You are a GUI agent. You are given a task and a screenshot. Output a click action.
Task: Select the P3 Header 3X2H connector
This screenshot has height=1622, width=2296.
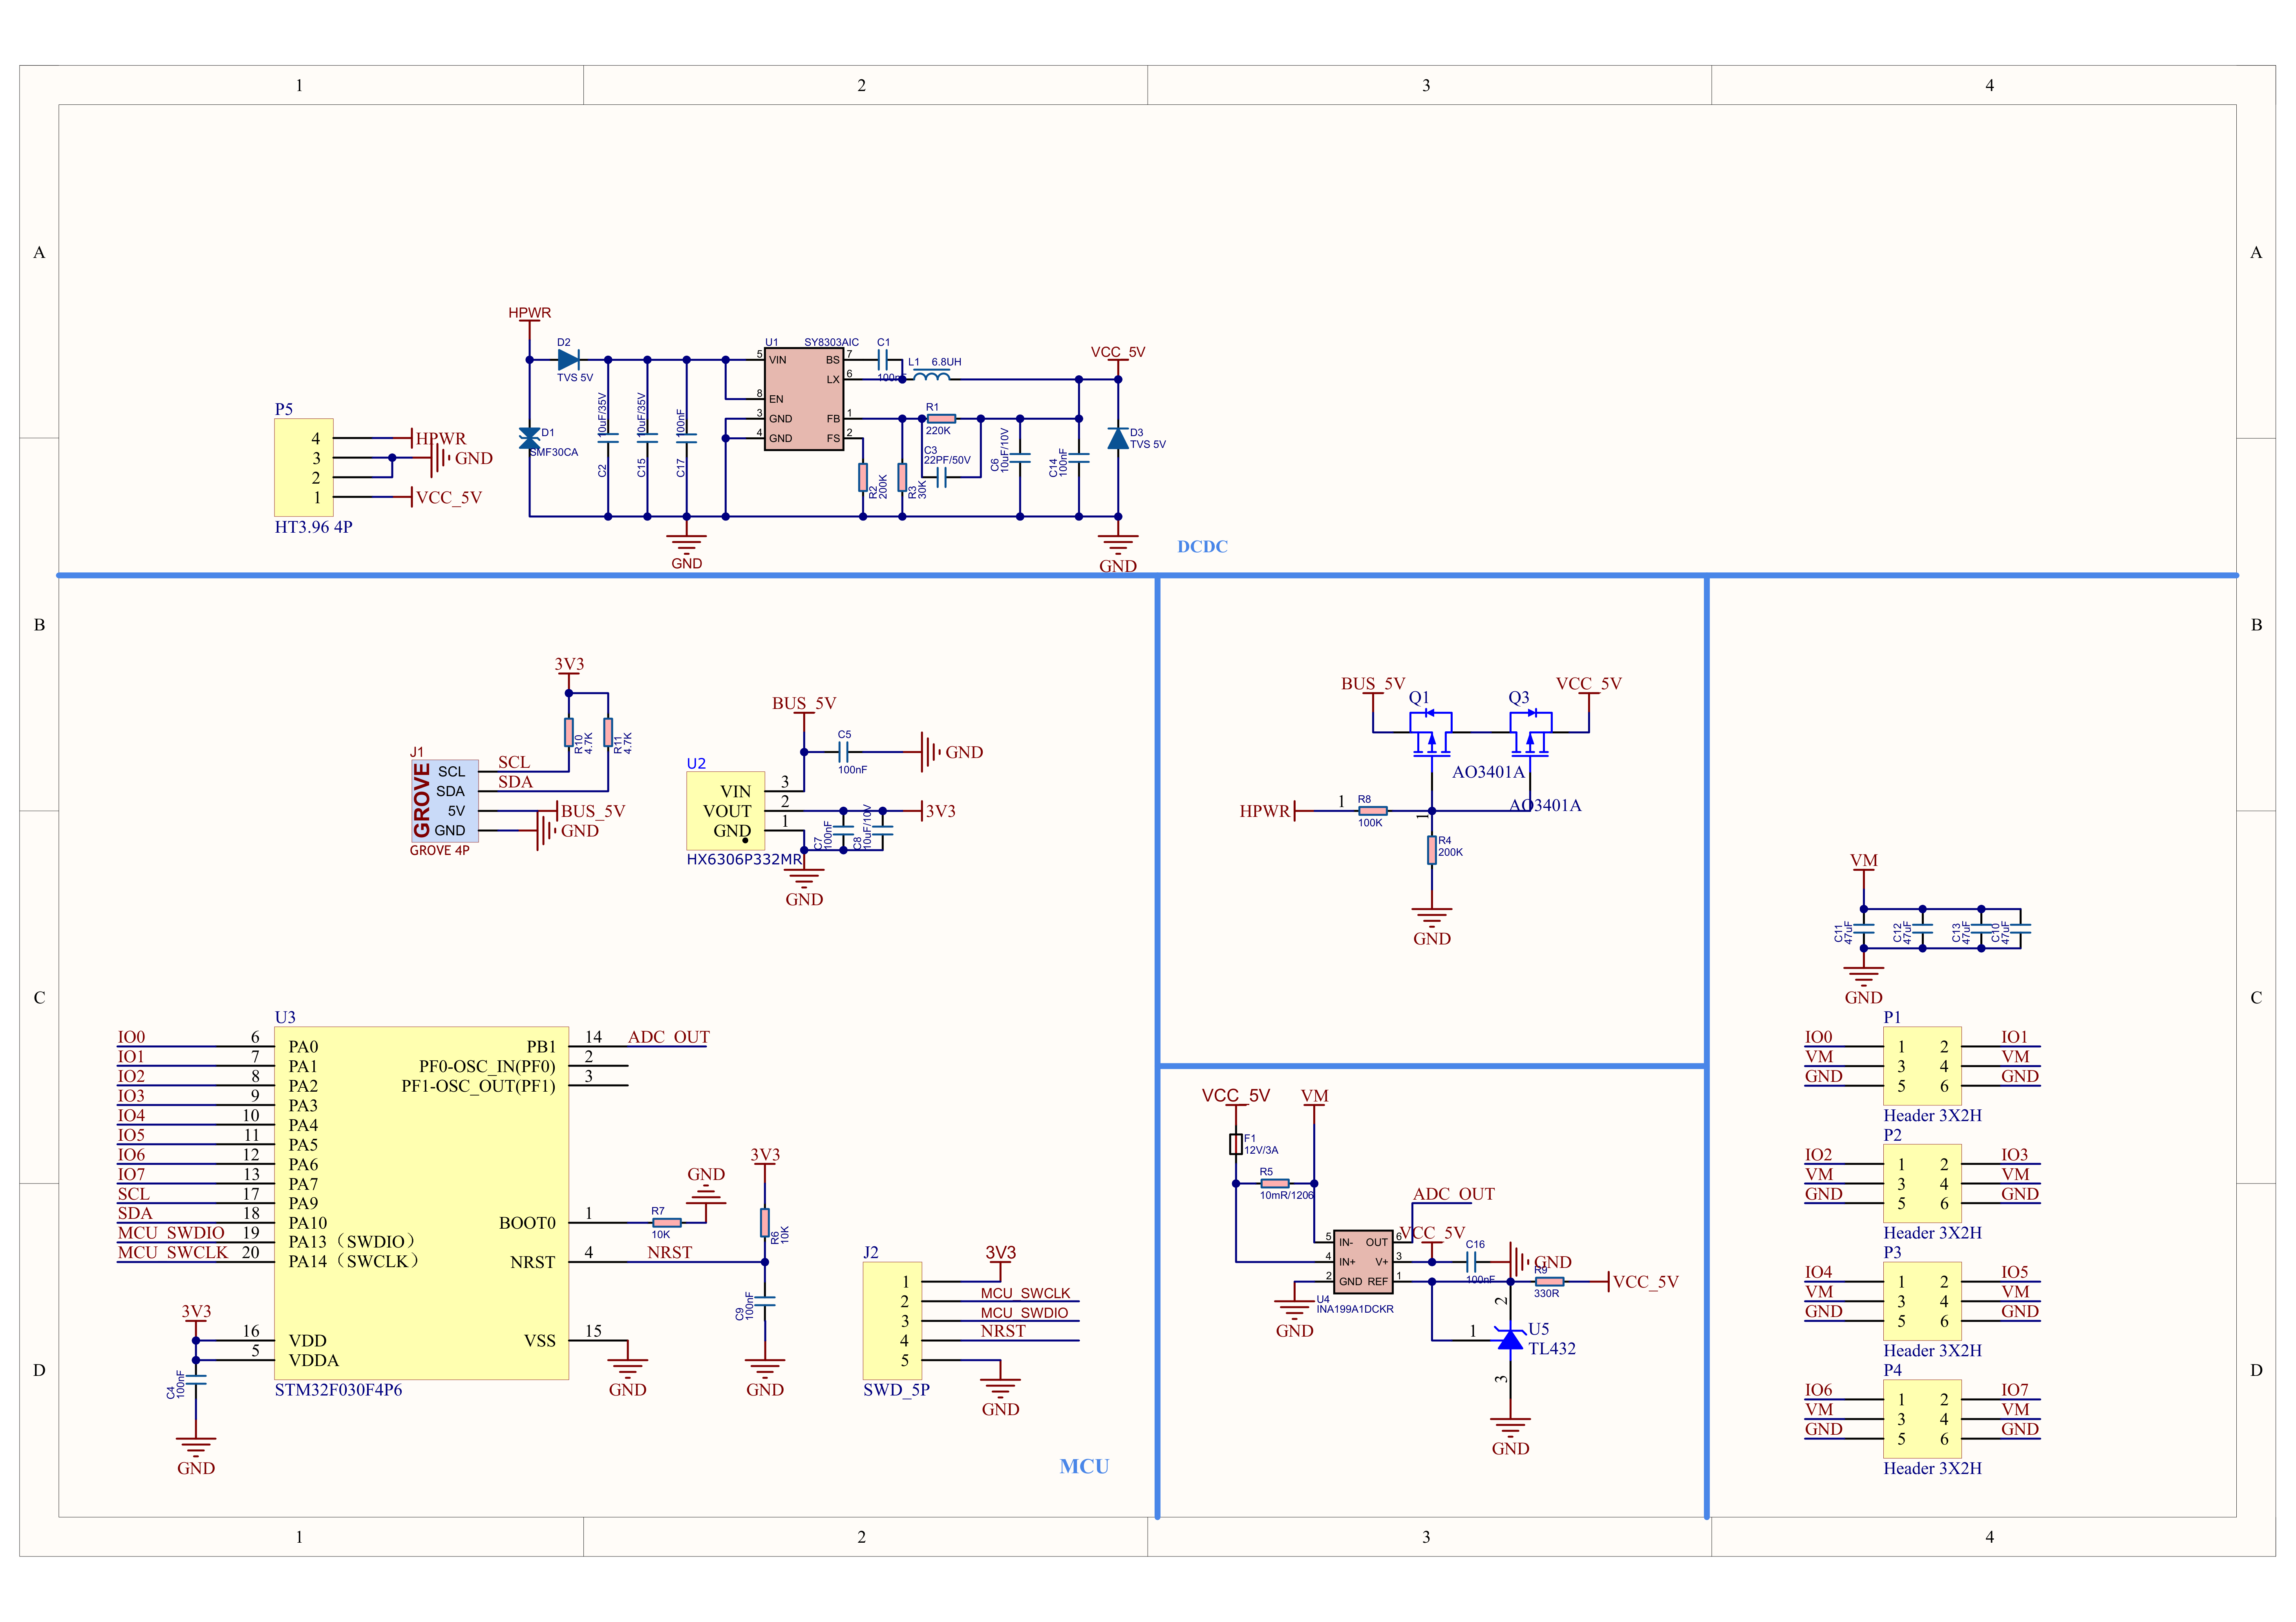(1922, 1301)
